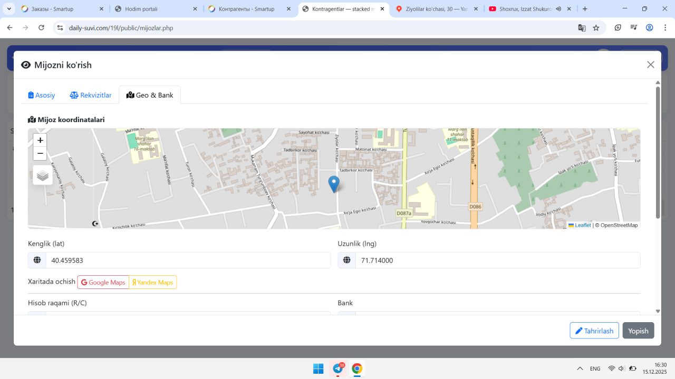
Task: Open Telegram from the taskbar
Action: point(338,368)
